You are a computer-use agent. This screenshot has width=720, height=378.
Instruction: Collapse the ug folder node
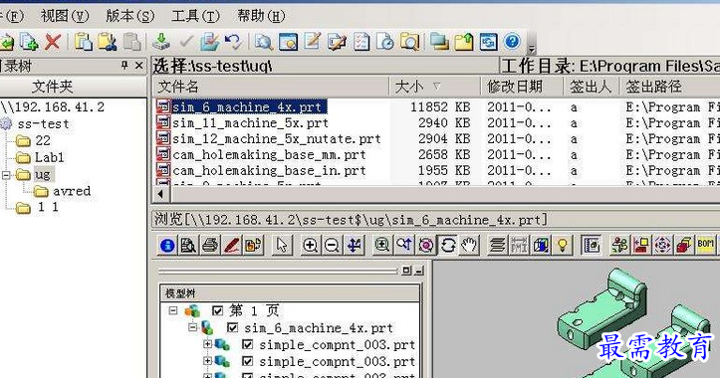coord(6,175)
